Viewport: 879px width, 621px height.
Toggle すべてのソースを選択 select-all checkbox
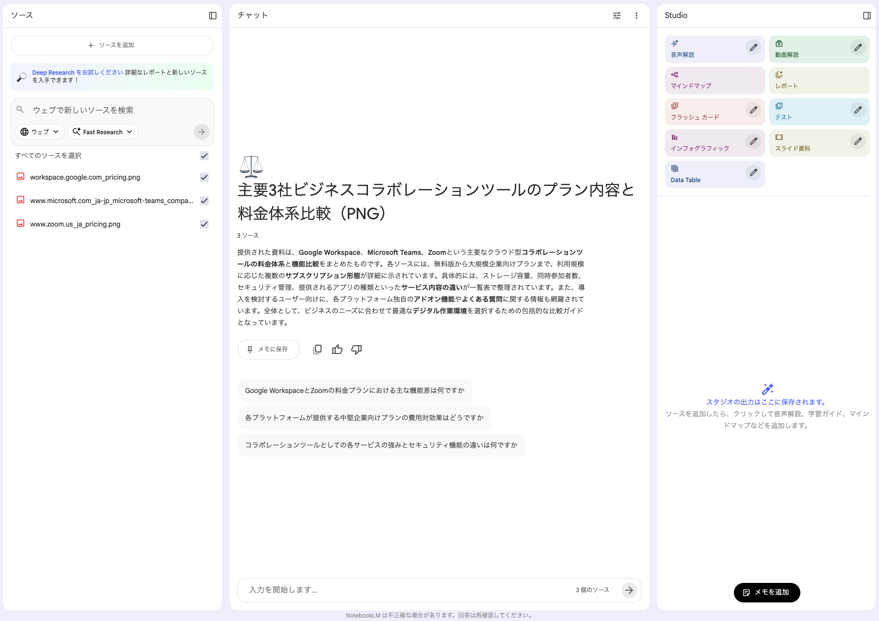click(x=204, y=156)
